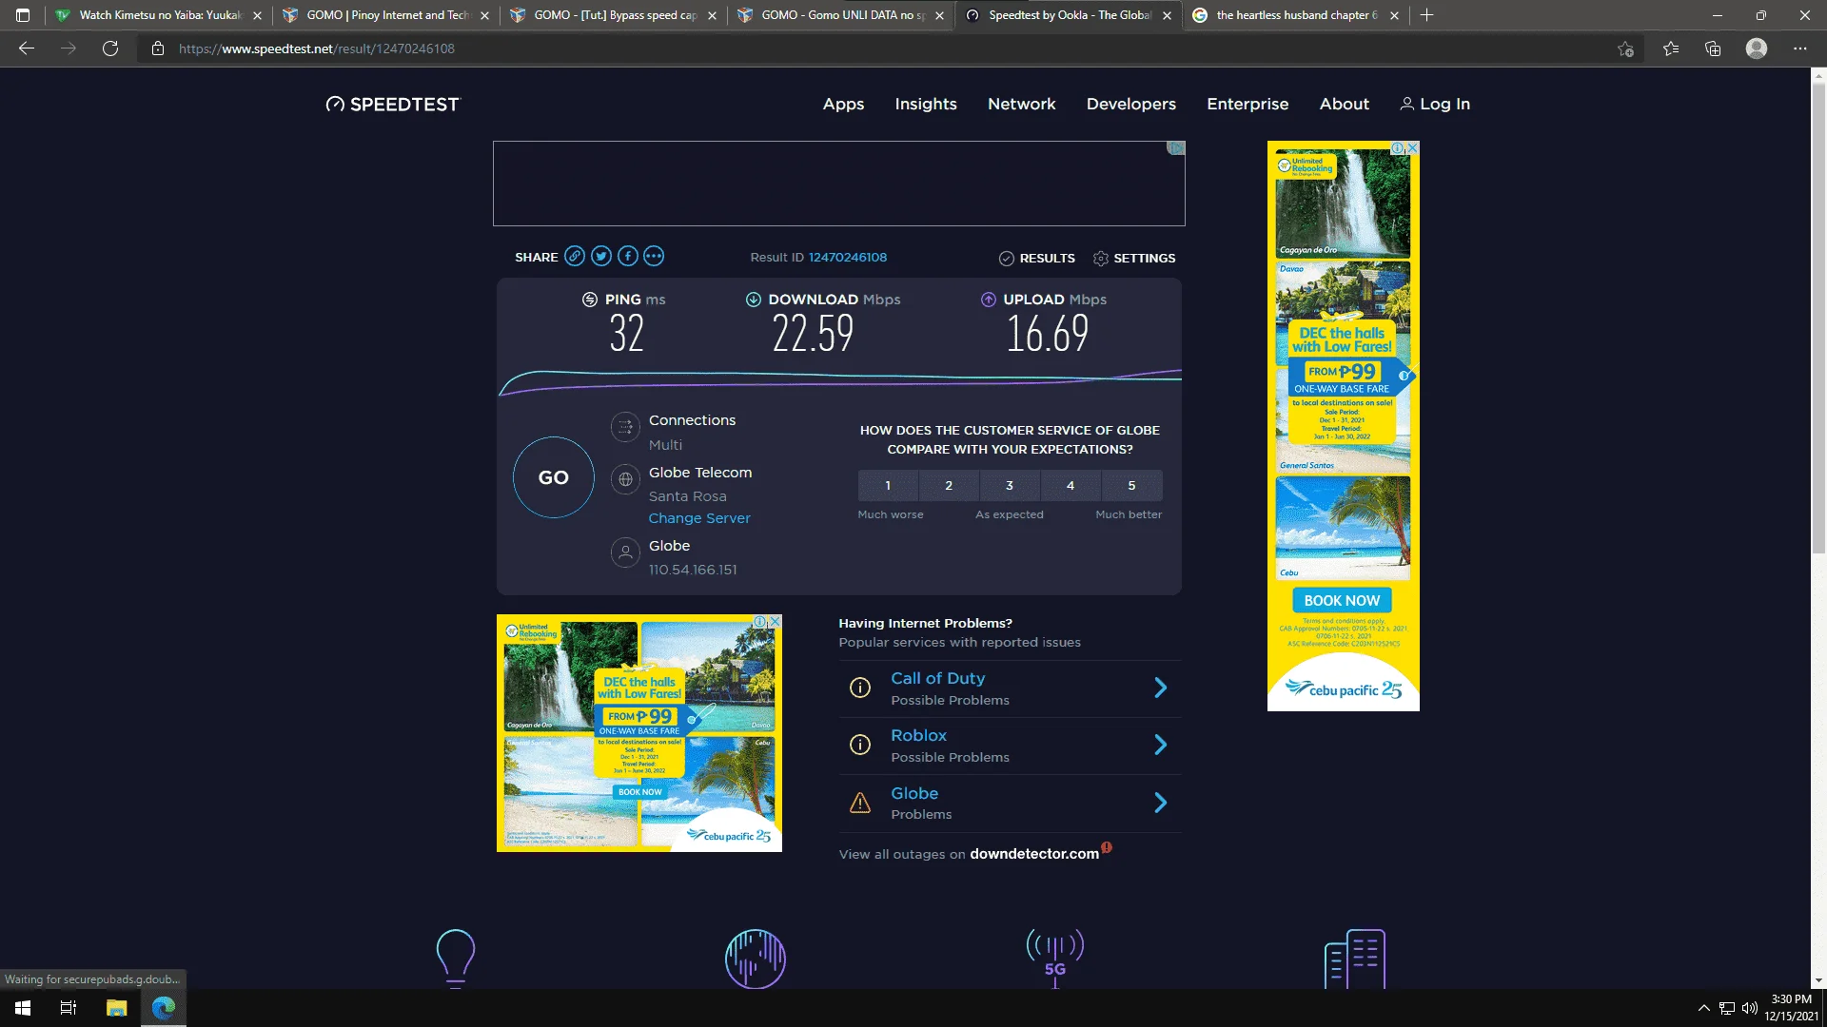
Task: Switch to GOMO Pinoy Internet tab
Action: (386, 15)
